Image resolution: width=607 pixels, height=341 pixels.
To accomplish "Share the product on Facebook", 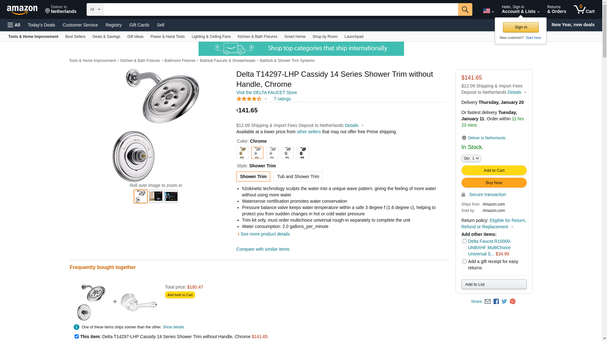I will click(x=496, y=302).
